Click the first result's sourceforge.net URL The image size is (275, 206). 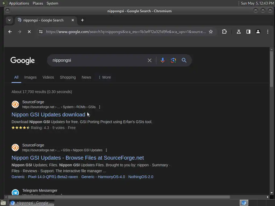click(x=59, y=107)
